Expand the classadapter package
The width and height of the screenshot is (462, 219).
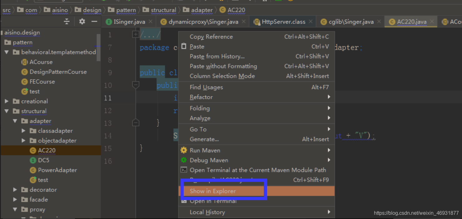(x=23, y=131)
